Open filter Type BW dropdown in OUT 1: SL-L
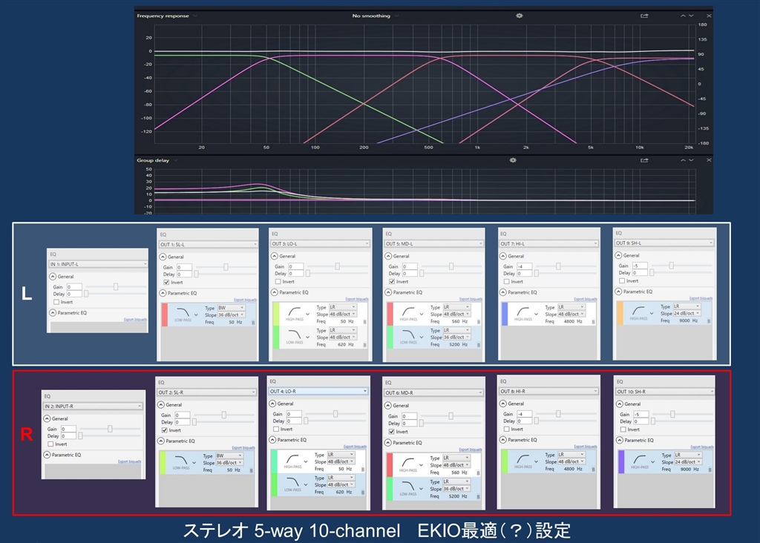Image resolution: width=760 pixels, height=543 pixels. click(x=231, y=308)
